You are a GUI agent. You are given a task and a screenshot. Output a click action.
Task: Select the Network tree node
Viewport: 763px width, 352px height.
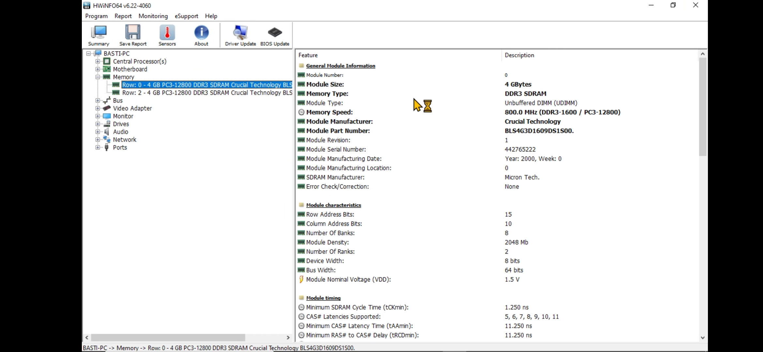[x=124, y=139]
